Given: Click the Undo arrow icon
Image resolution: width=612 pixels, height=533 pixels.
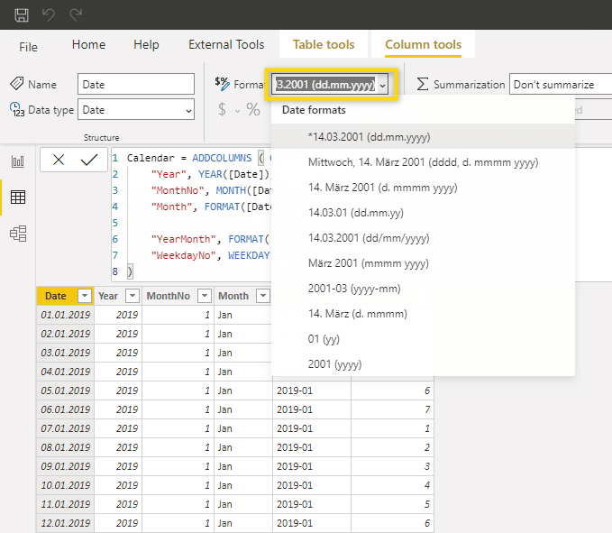Looking at the screenshot, I should (49, 14).
